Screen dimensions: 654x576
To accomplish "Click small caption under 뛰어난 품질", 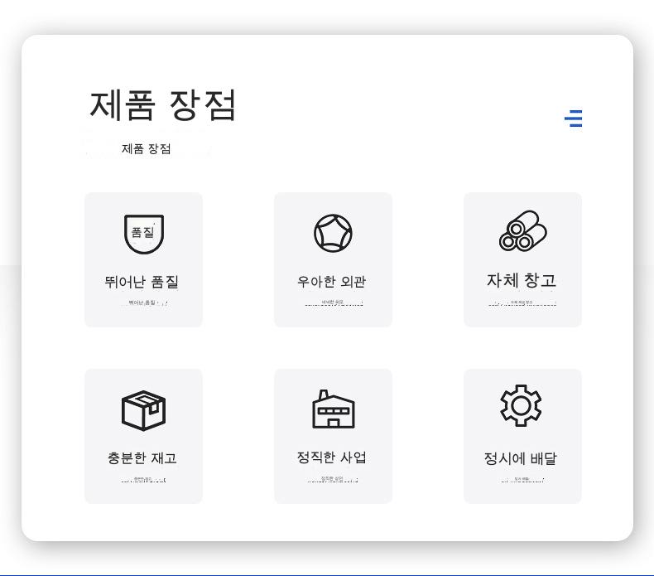I will [x=145, y=303].
